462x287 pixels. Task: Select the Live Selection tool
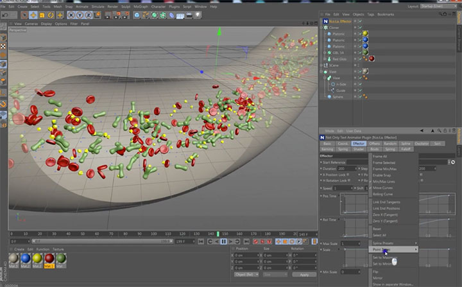24,15
